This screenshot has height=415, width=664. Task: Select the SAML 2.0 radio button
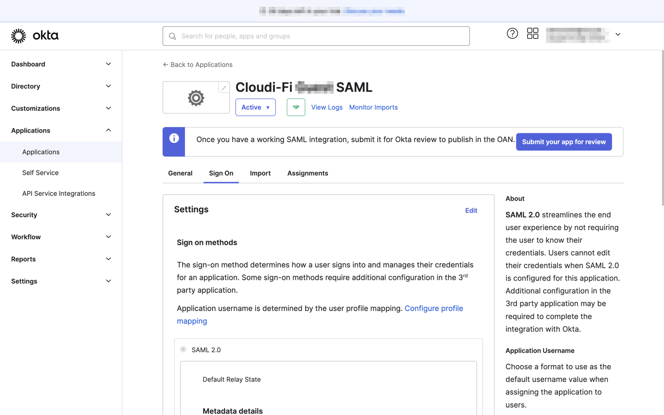[183, 349]
